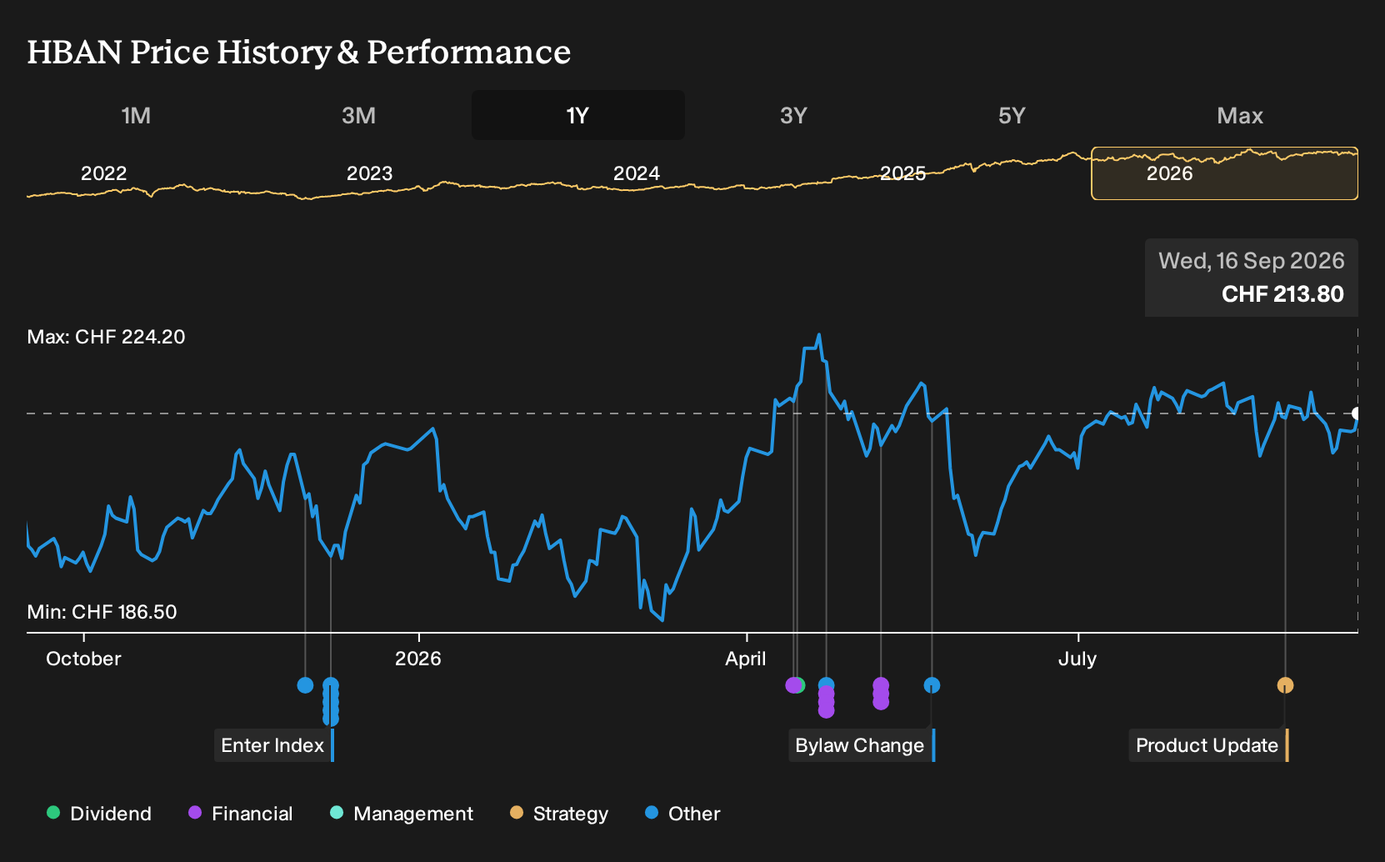Select the 1Y time range tab
Viewport: 1385px width, 862px height.
[x=577, y=115]
